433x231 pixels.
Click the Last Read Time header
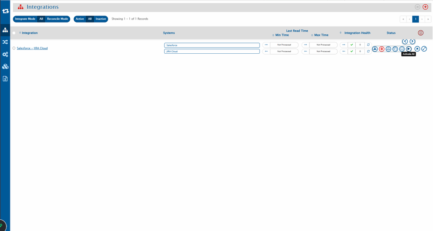pyautogui.click(x=297, y=31)
